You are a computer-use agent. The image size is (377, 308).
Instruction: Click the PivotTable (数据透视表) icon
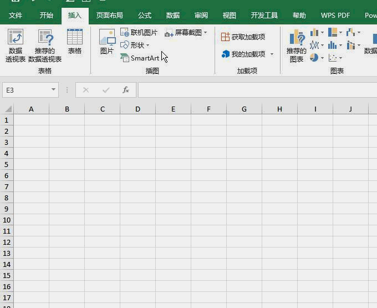[16, 44]
